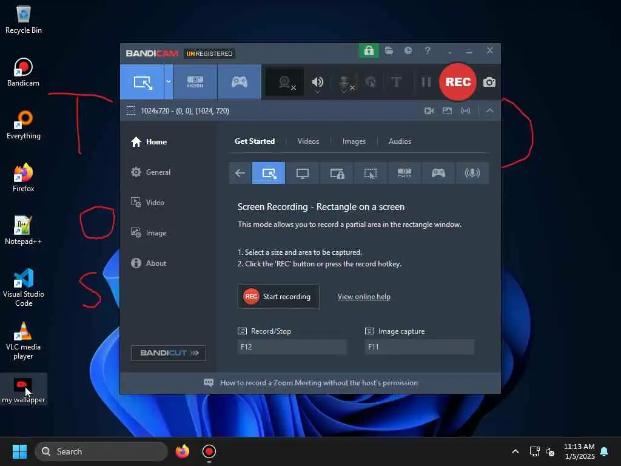Viewport: 621px width, 466px height.
Task: Open Bandicam desktop shortcut
Action: [24, 73]
